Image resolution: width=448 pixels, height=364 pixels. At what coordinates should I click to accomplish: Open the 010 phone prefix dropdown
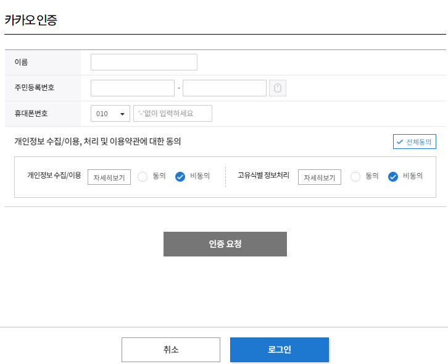point(110,114)
